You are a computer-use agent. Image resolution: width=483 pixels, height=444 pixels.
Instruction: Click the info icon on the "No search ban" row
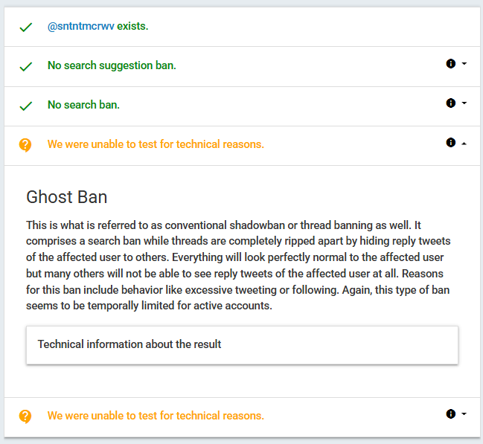(x=451, y=103)
